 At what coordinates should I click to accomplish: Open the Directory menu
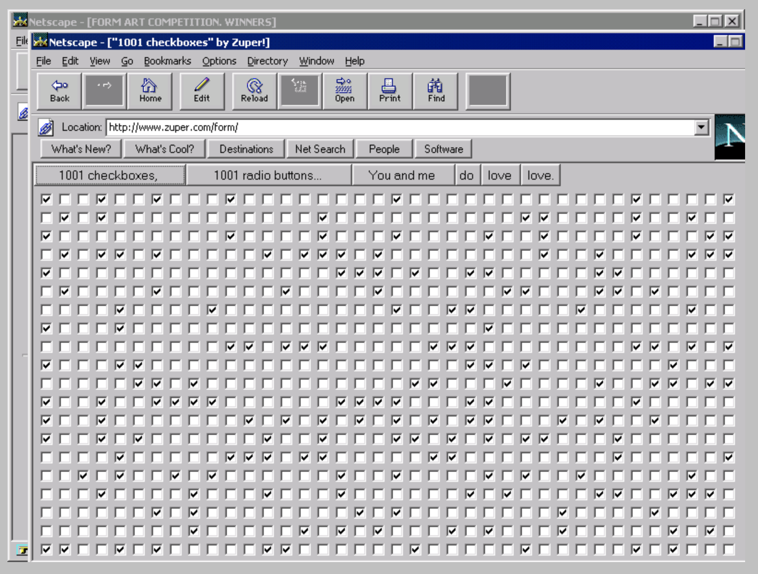pos(267,61)
